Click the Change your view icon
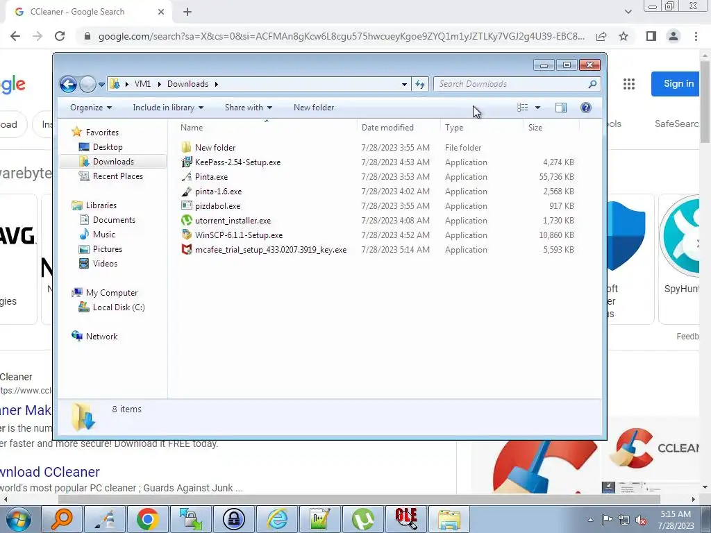711x533 pixels. click(522, 108)
